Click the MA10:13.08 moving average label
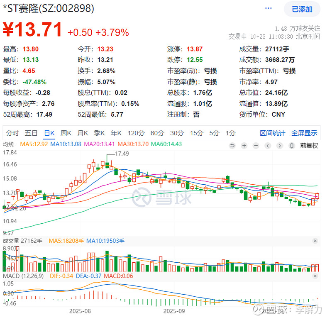 click(66, 144)
